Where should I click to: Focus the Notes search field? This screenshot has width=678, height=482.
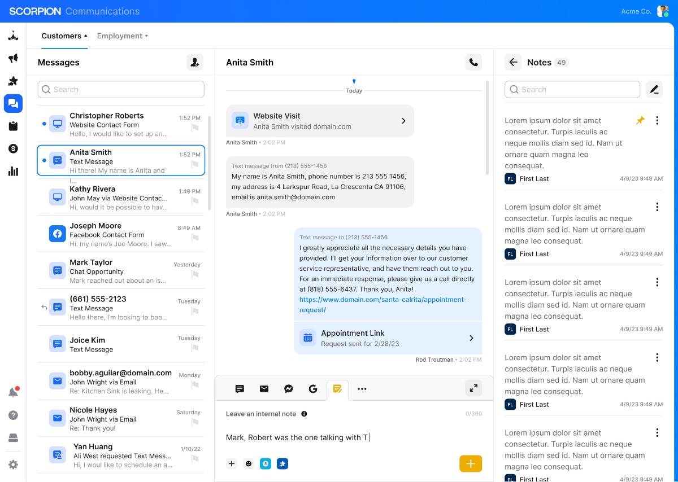(x=572, y=89)
